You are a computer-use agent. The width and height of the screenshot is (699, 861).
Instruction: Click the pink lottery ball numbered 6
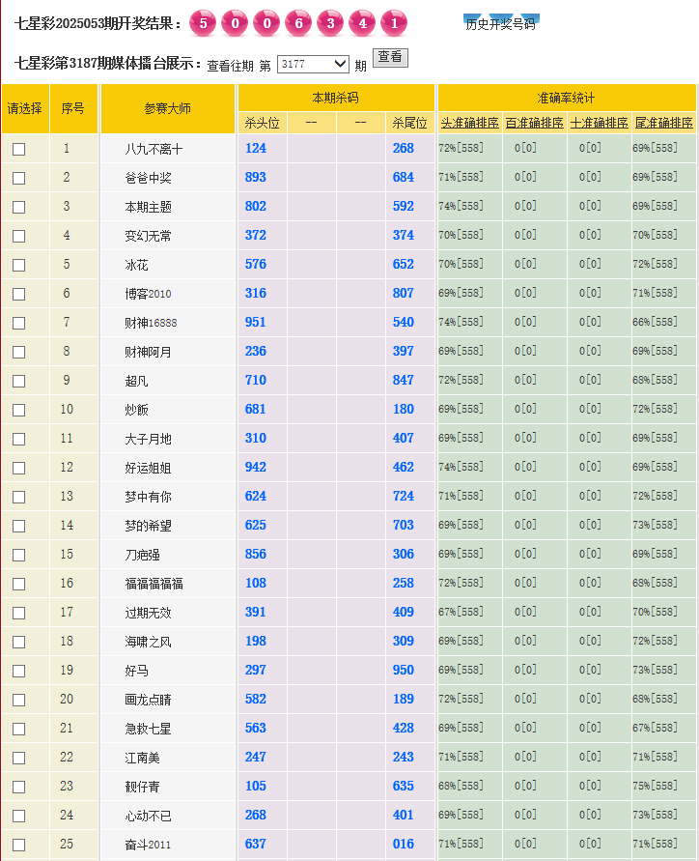point(298,22)
